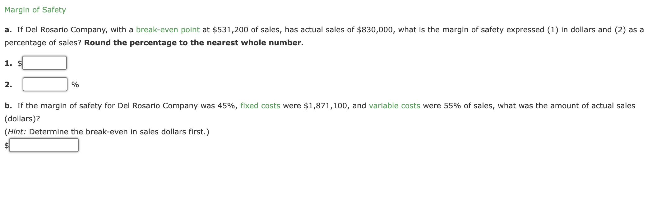Click the label 1. before the first box
This screenshot has width=652, height=211.
pyautogui.click(x=7, y=63)
